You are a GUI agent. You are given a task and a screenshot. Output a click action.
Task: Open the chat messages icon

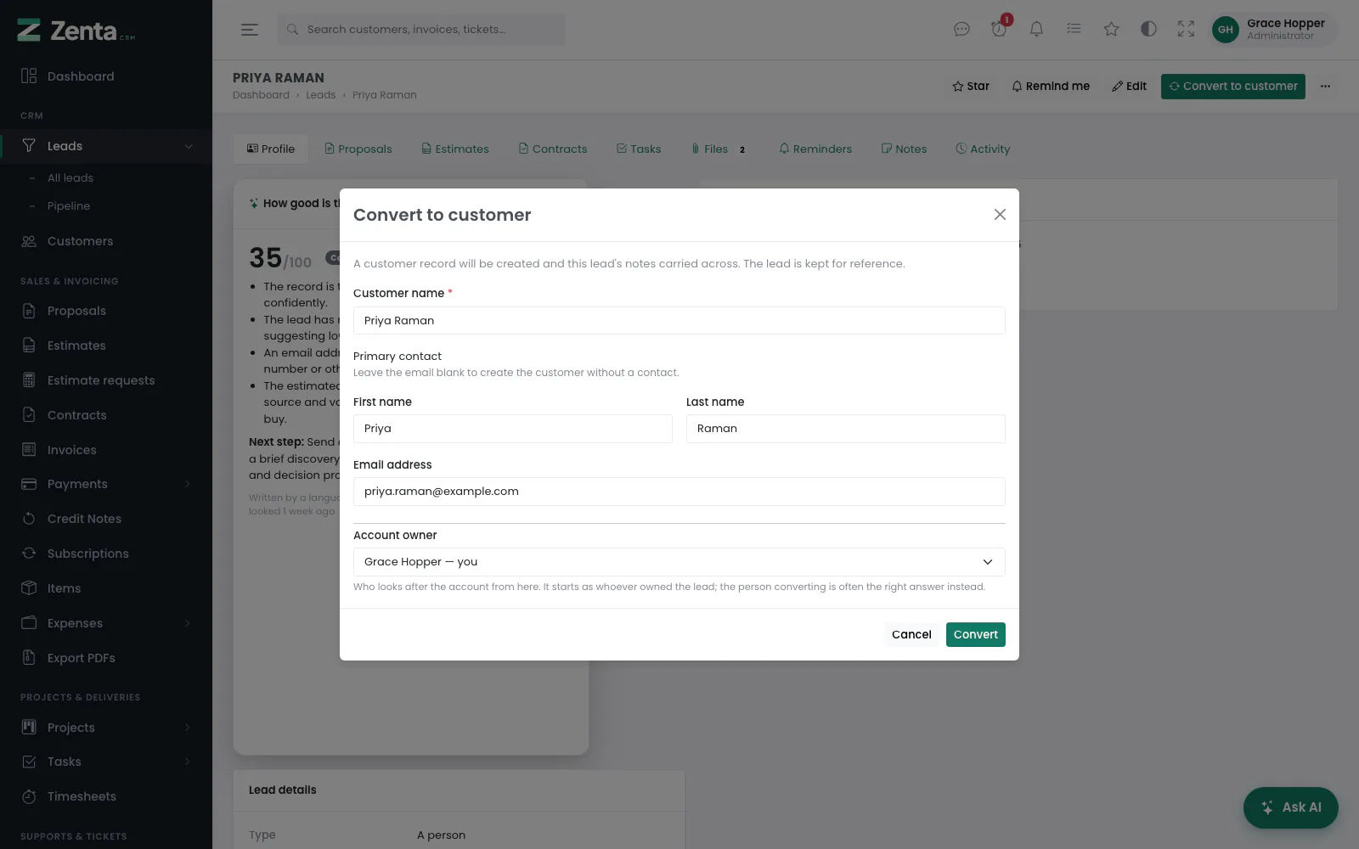coord(961,30)
